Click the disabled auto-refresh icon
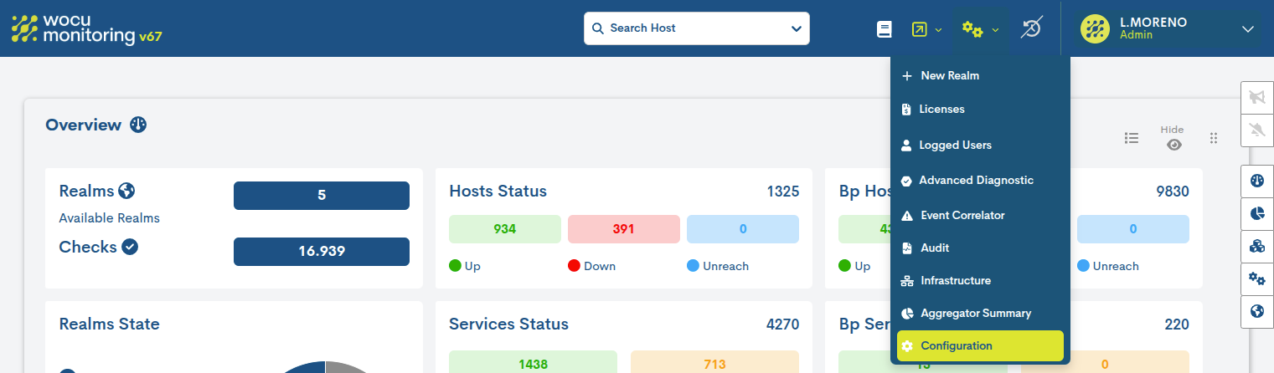Screen dimensions: 1274x373 (1031, 29)
